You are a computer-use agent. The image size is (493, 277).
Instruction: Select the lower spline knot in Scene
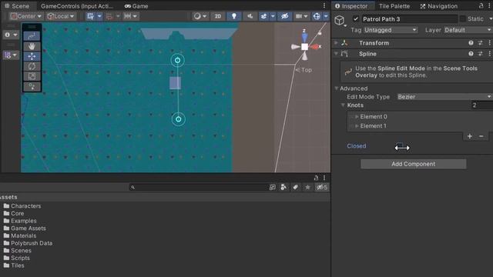pos(178,119)
